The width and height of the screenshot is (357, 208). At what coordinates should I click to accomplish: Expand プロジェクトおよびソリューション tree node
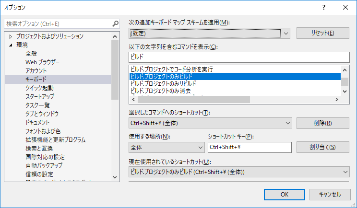pyautogui.click(x=11, y=36)
